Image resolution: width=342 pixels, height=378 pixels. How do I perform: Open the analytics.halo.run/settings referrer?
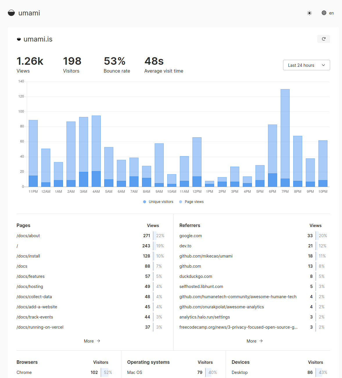[x=204, y=317]
